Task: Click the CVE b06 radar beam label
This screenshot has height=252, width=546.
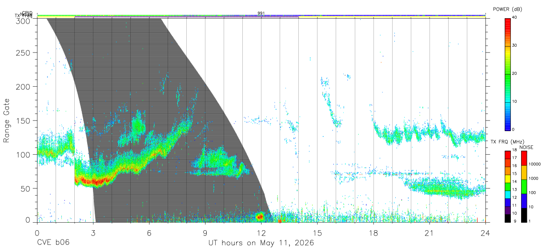Action: point(53,243)
